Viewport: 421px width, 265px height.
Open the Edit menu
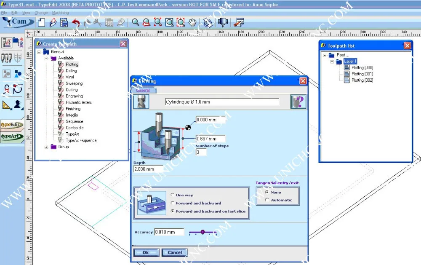tap(14, 13)
